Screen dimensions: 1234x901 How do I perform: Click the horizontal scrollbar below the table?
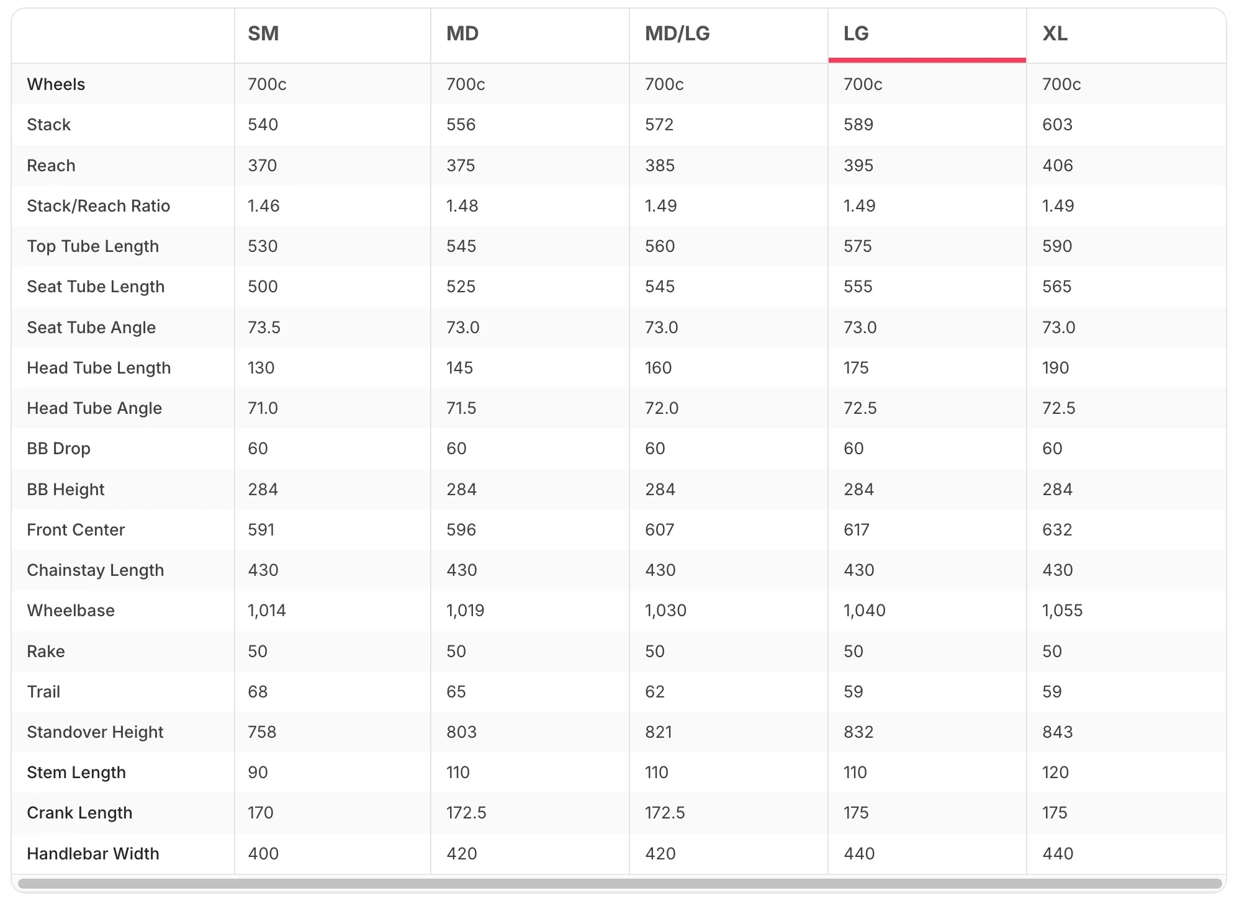coord(620,883)
